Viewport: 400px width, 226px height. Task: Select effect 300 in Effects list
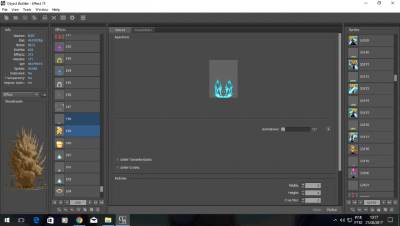[x=77, y=143]
